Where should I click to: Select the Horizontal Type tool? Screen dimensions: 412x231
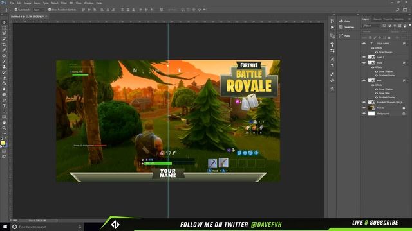click(x=4, y=105)
